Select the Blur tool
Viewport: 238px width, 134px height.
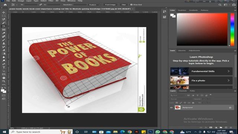point(4,57)
